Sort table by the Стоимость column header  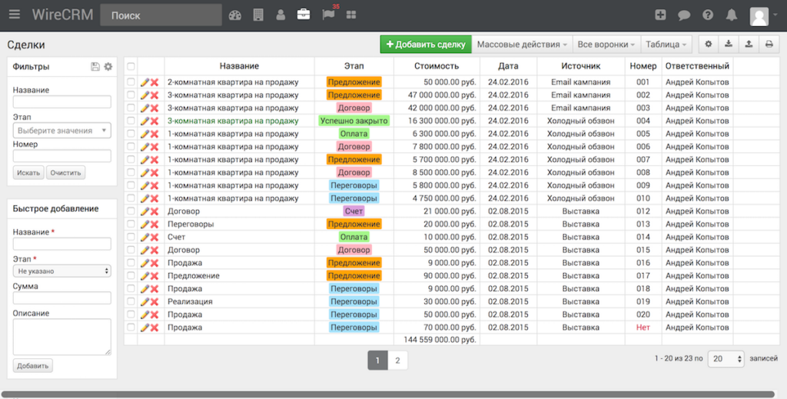pos(436,67)
